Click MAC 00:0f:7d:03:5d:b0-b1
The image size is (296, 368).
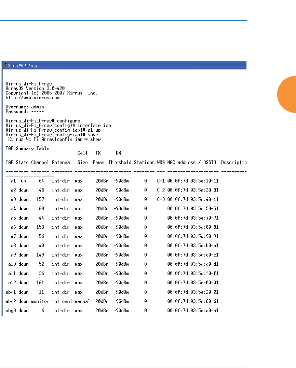[193, 246]
